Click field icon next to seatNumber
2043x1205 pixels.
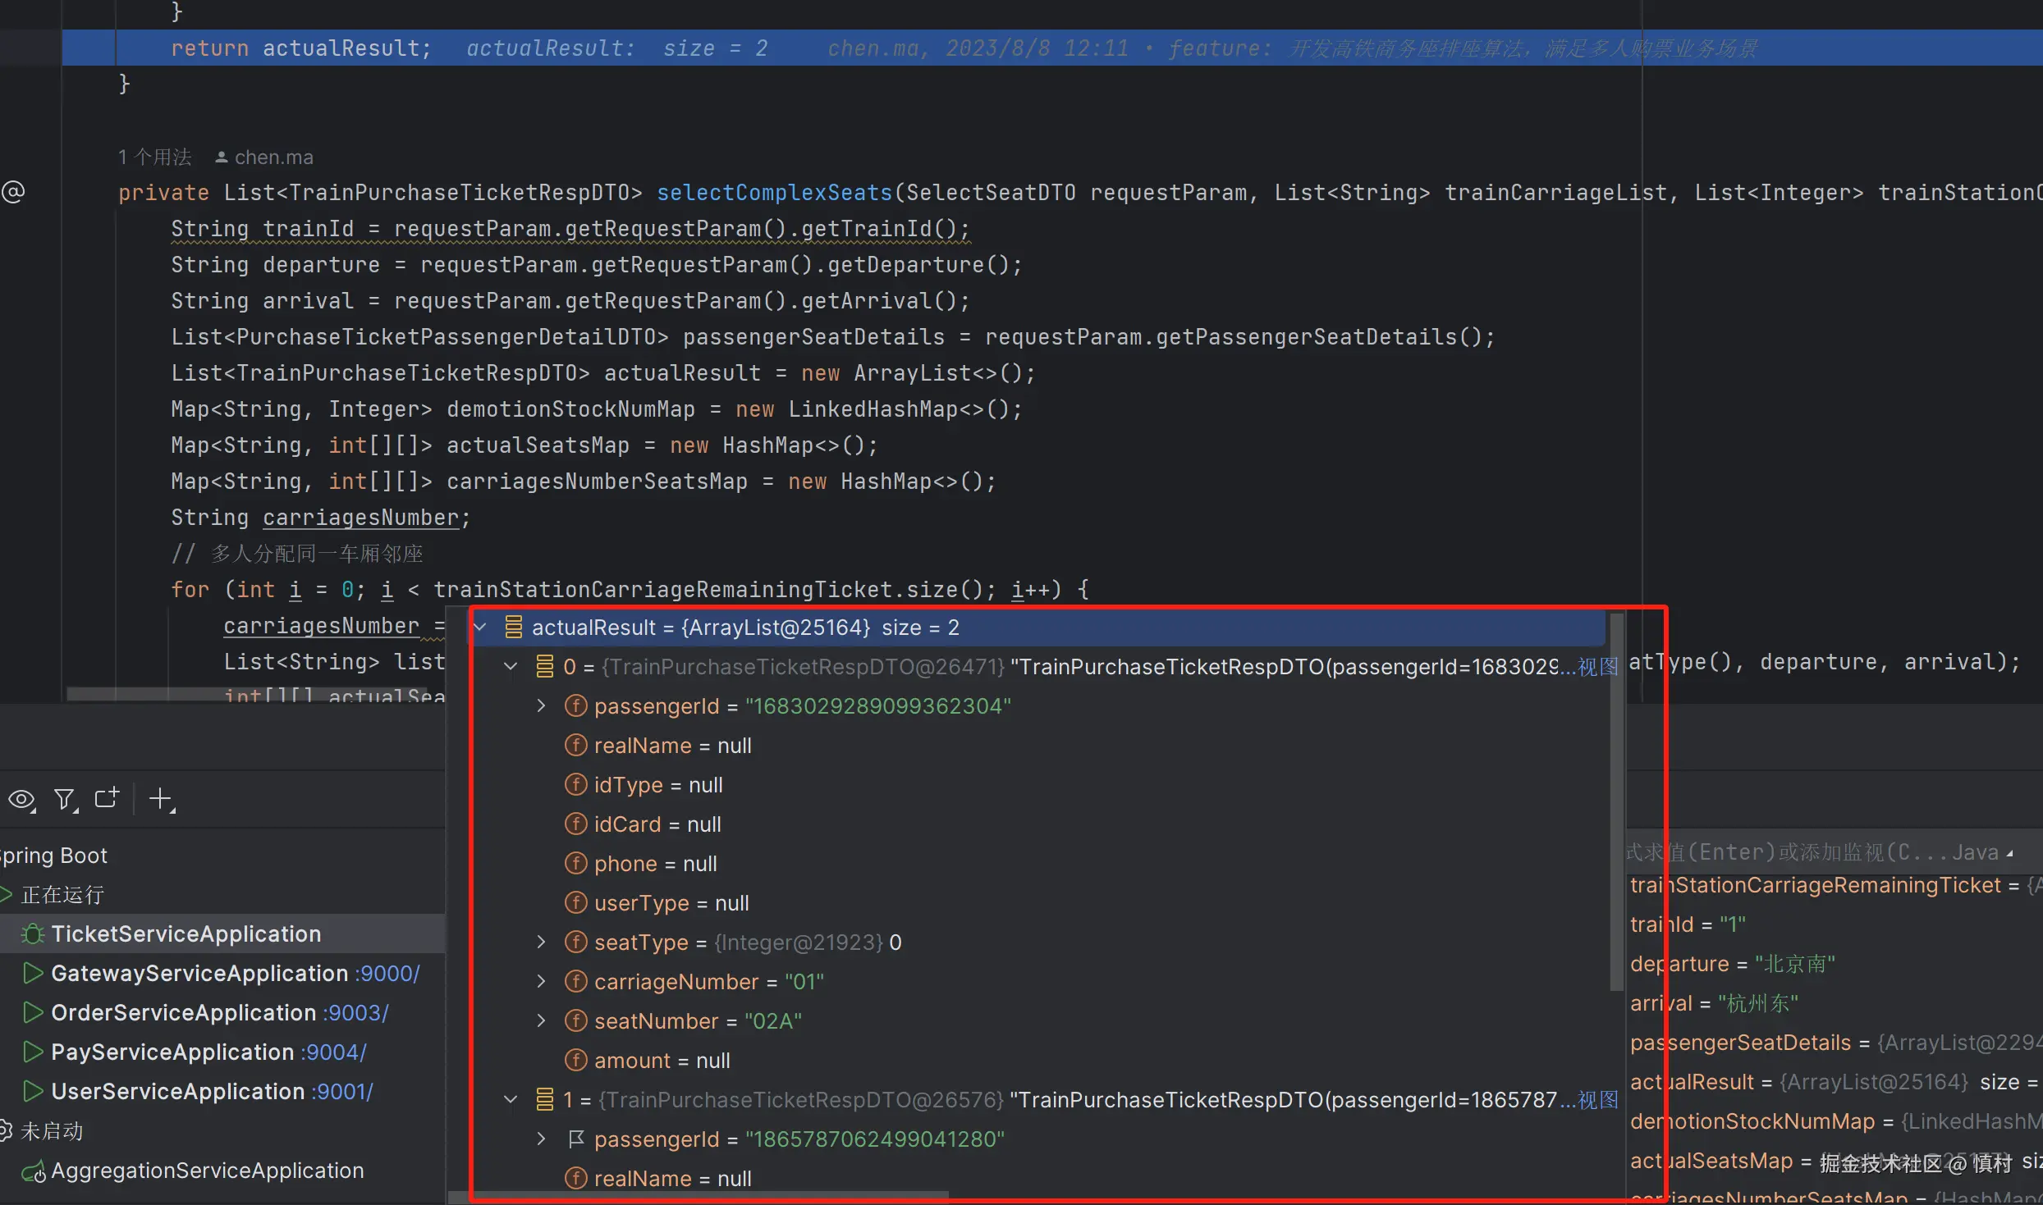576,1021
